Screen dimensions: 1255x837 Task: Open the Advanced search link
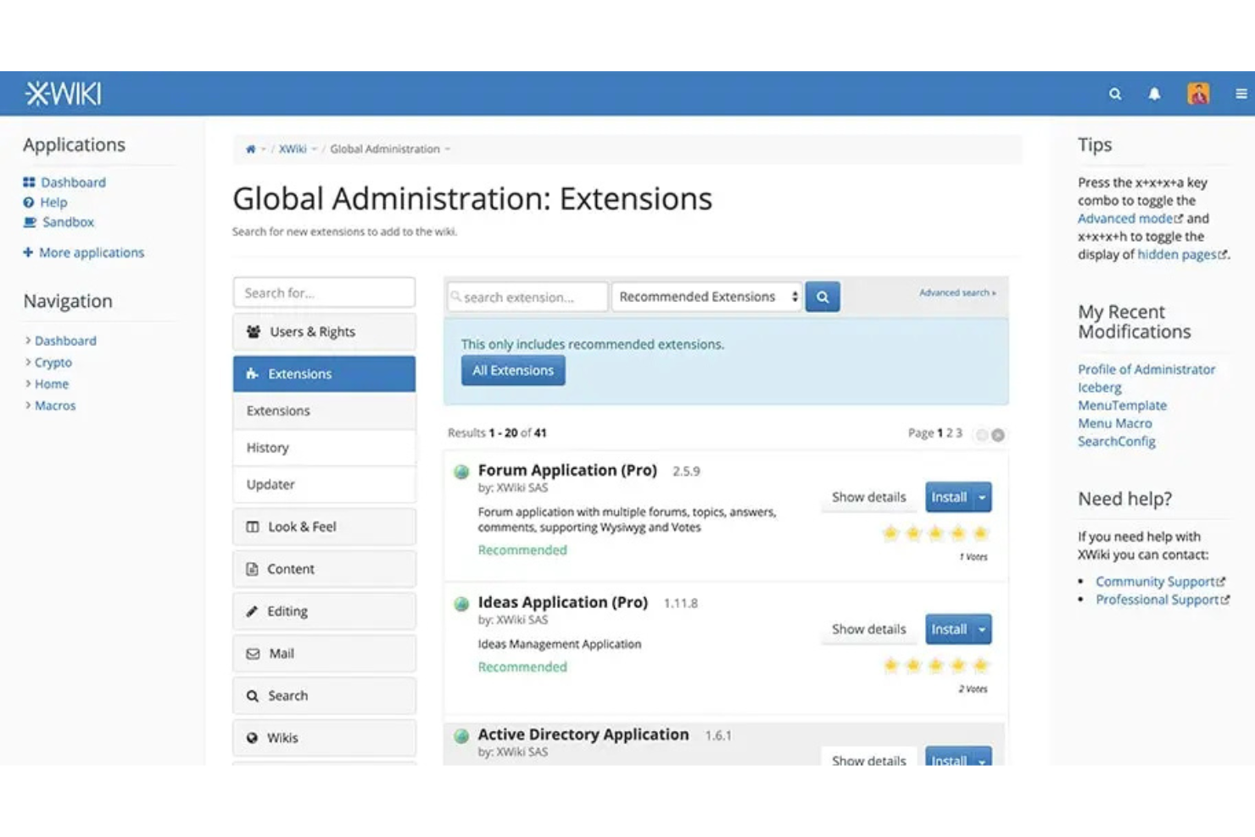tap(957, 293)
